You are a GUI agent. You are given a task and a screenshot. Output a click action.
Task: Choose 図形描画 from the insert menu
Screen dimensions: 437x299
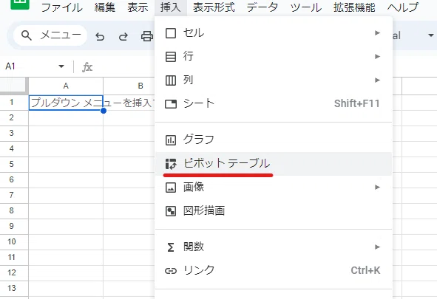point(274,211)
